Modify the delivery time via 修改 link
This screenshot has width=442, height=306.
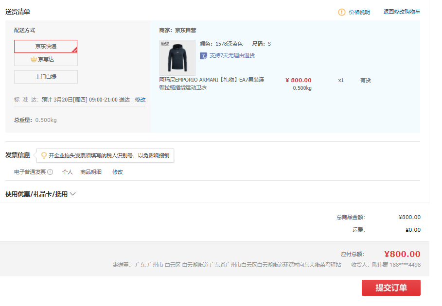[x=140, y=100]
